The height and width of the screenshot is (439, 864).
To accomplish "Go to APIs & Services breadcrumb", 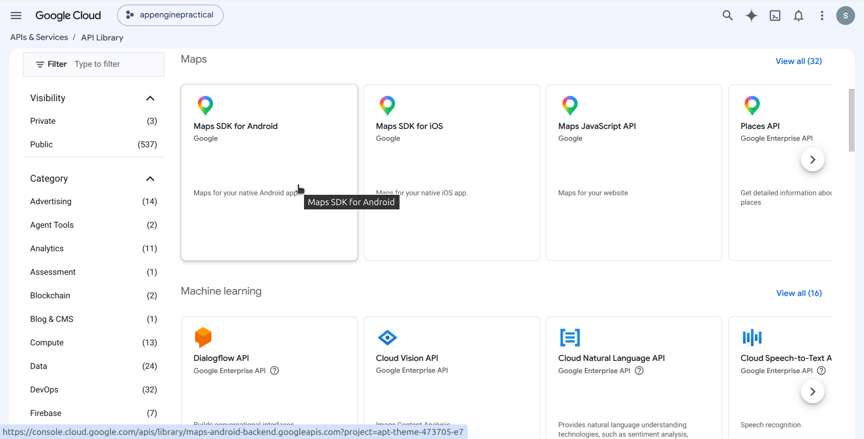I will (x=39, y=37).
